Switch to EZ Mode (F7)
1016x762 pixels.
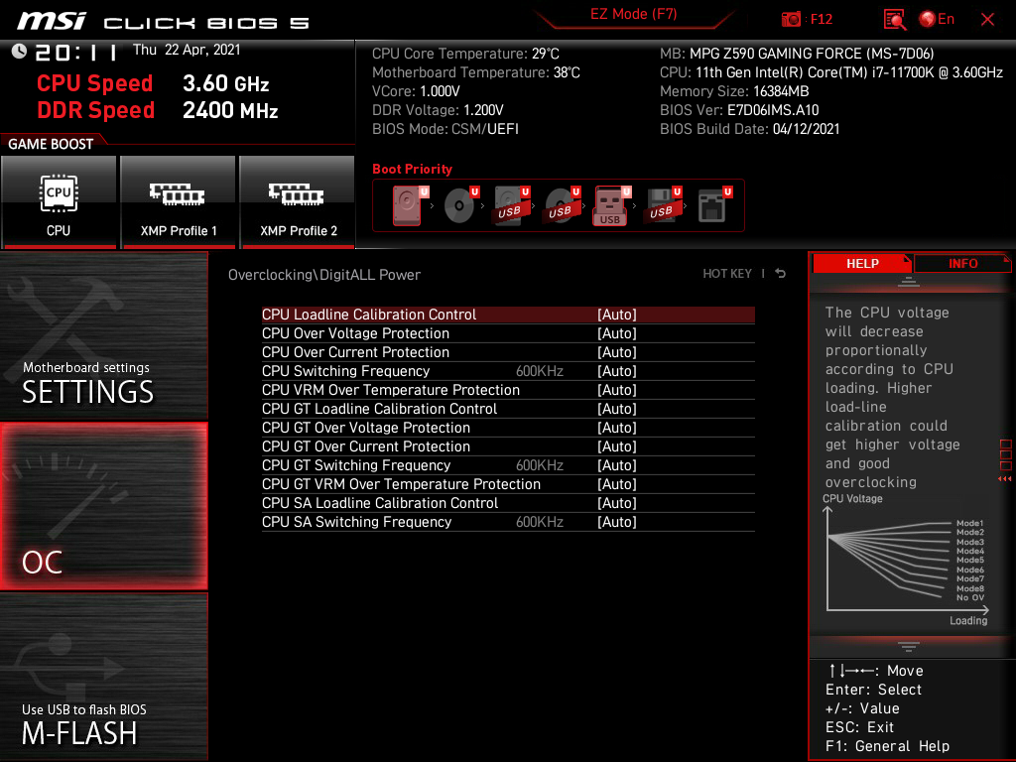click(633, 14)
